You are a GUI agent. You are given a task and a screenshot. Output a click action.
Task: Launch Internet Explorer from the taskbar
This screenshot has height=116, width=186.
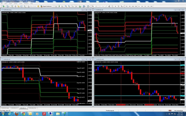click(x=10, y=114)
